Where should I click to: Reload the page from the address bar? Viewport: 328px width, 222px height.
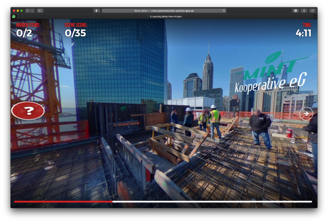tap(224, 10)
